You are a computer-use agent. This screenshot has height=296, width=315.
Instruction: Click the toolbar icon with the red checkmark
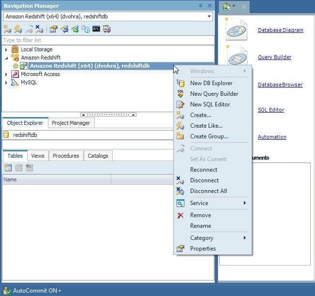(107, 29)
